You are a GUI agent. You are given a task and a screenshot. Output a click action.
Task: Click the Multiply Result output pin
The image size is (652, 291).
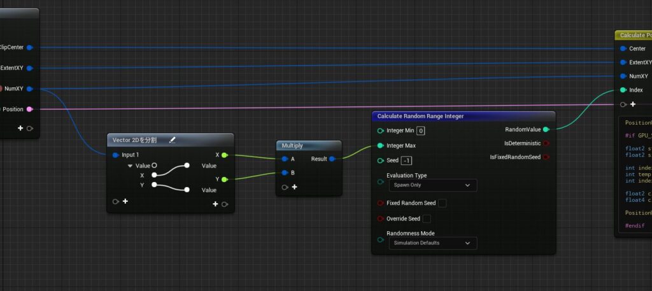pyautogui.click(x=332, y=159)
